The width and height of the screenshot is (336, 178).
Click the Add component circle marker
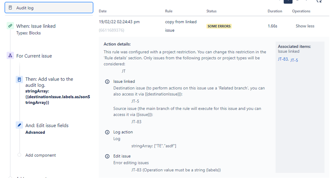tap(19, 155)
